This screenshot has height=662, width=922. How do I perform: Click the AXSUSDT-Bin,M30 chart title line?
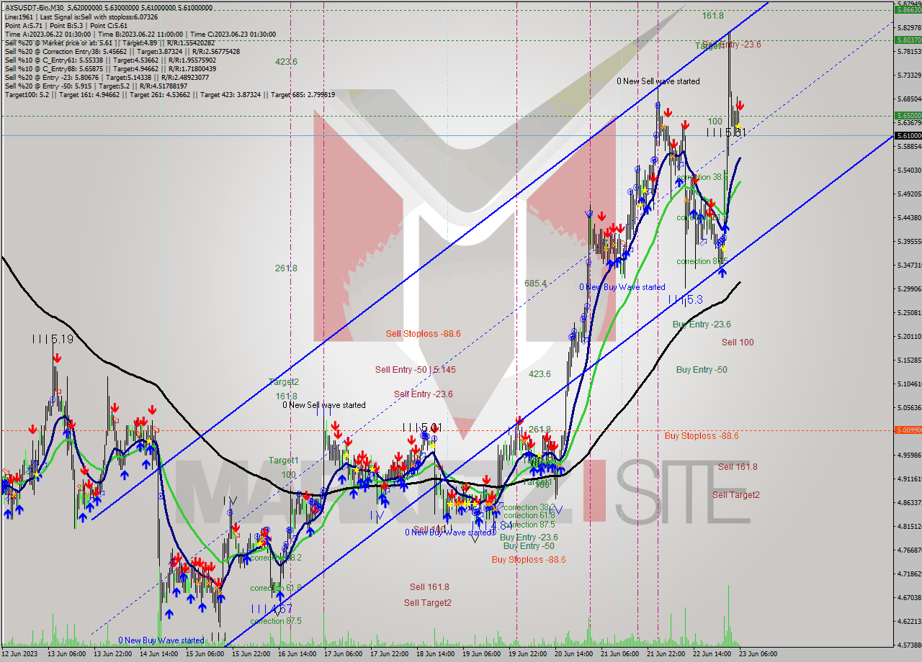(108, 7)
